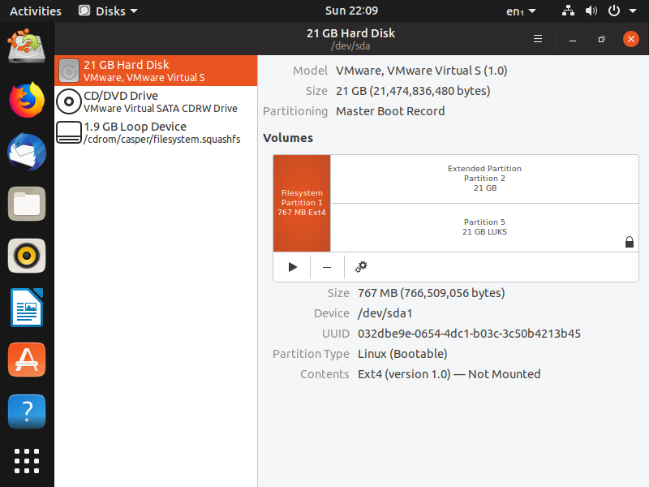Click the delete partition minus button
The height and width of the screenshot is (487, 649).
[x=327, y=266]
